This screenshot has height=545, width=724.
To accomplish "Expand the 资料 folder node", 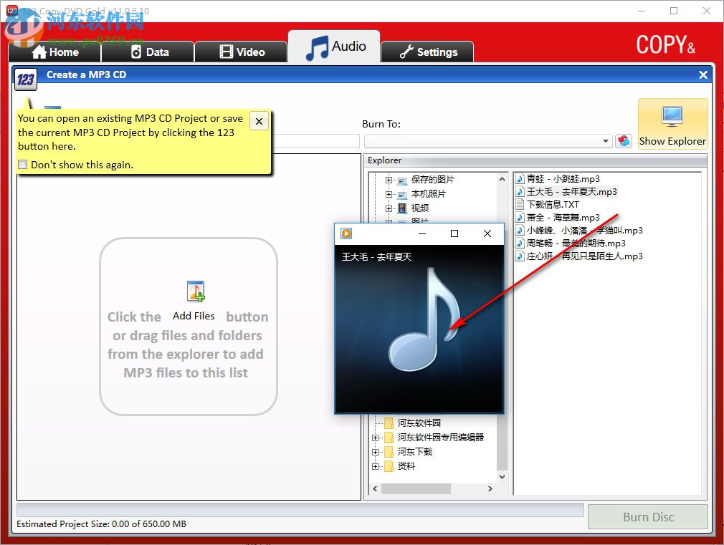I will pyautogui.click(x=376, y=466).
